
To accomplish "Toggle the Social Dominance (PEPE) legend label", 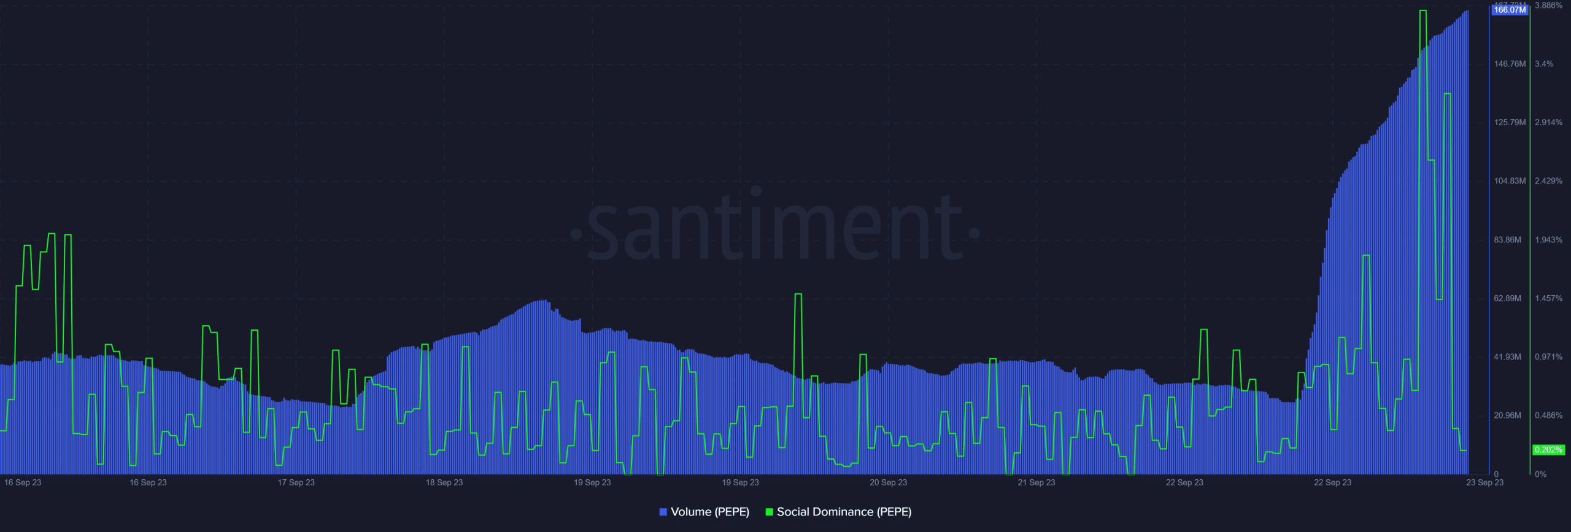I will [x=844, y=512].
